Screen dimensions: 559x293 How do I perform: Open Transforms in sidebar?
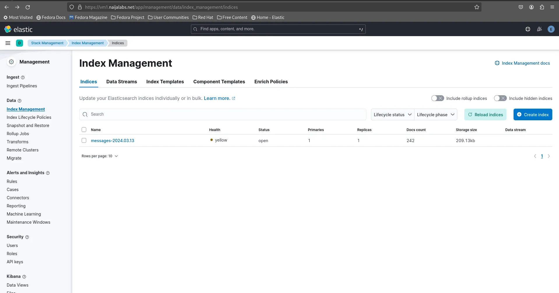[17, 142]
